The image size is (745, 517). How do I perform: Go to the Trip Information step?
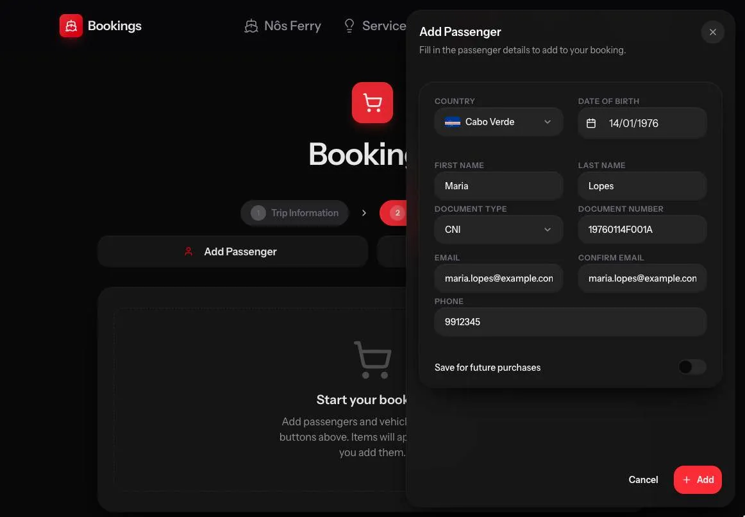point(294,213)
